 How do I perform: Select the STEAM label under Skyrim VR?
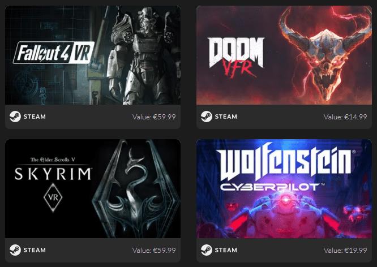[x=35, y=250]
